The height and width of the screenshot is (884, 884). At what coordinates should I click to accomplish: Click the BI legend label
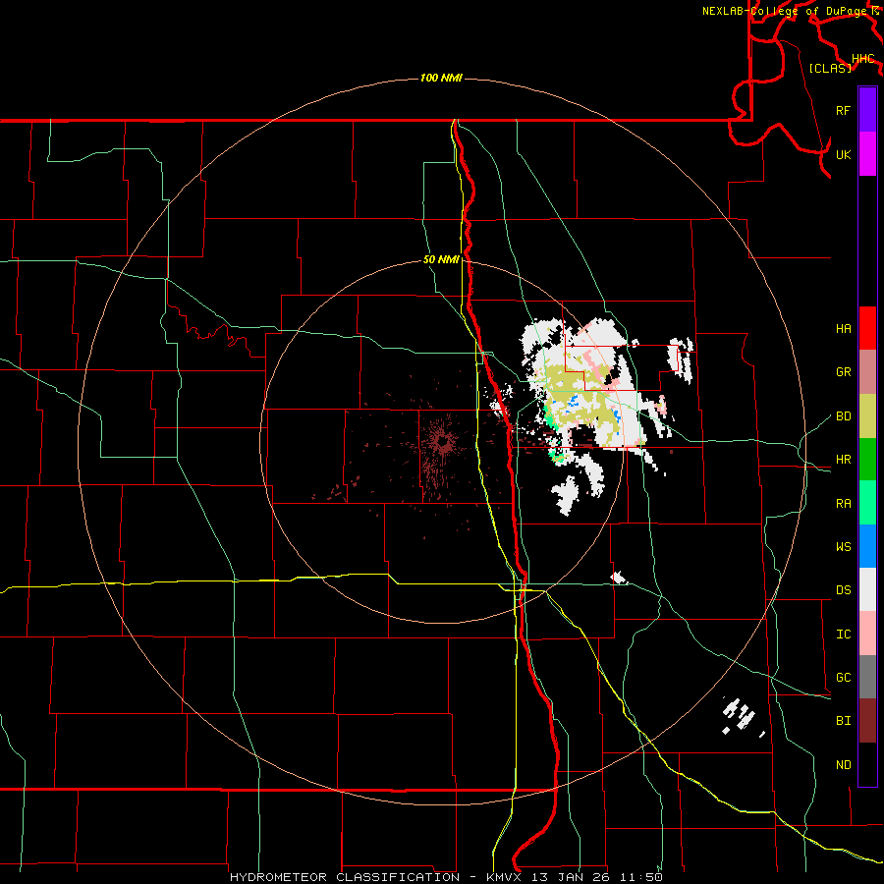click(x=844, y=721)
